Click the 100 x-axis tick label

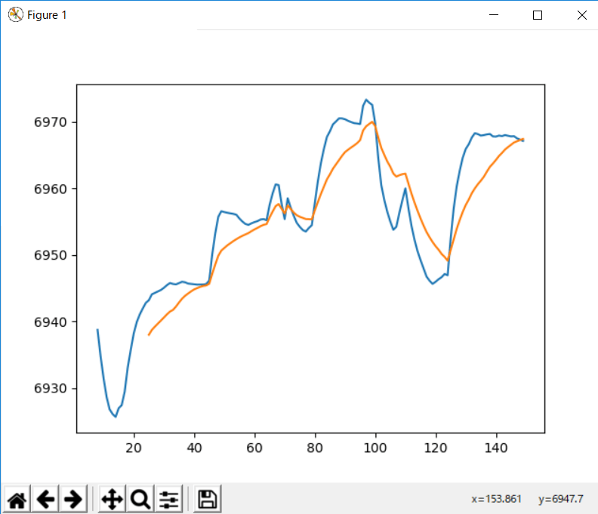[x=375, y=446]
